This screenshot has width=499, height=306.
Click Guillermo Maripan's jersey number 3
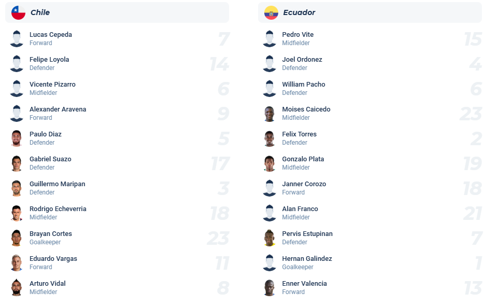223,188
